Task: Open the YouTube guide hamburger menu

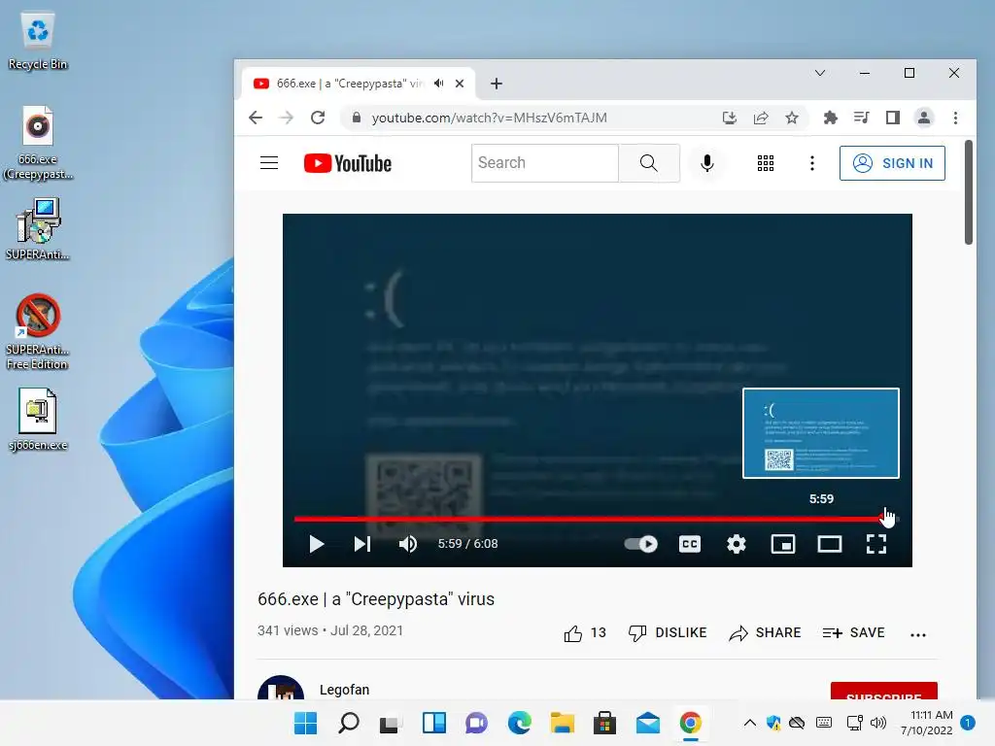Action: [x=269, y=163]
